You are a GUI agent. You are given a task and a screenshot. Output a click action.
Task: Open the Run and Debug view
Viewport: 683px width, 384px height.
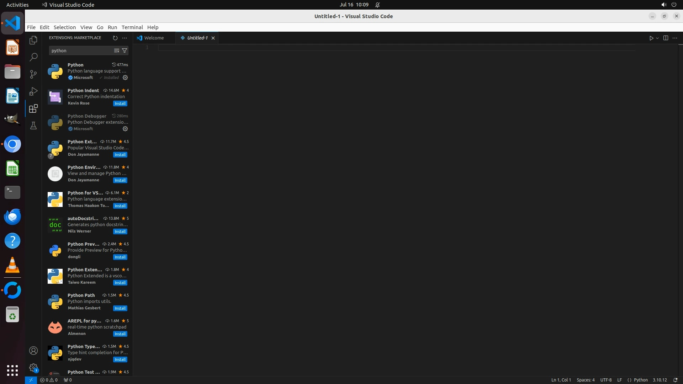(33, 91)
